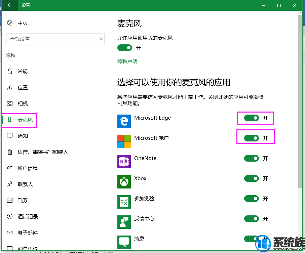This screenshot has width=305, height=253.
Task: Click the back arrow in title bar
Action: (10, 5)
